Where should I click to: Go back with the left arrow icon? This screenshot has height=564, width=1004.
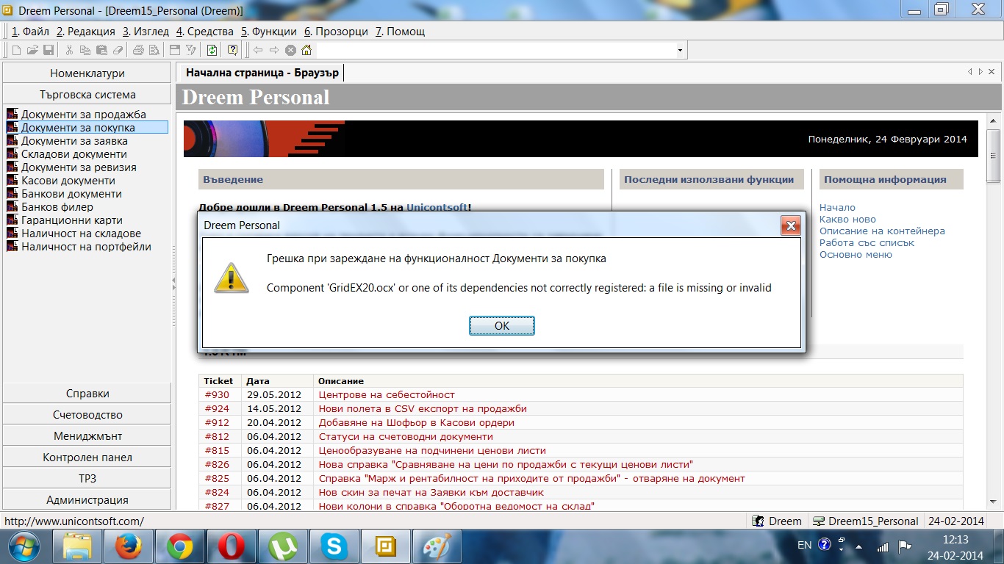pos(258,50)
